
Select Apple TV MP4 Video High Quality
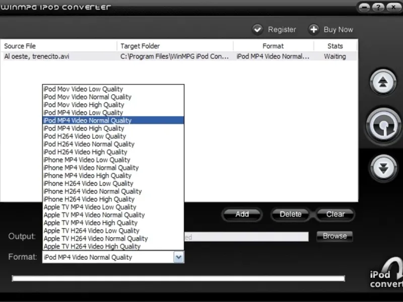[113, 223]
